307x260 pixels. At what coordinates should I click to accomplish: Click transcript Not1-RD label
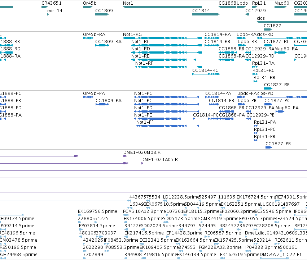coord(141,49)
